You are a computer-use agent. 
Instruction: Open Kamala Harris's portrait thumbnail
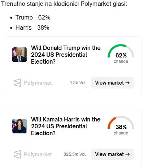click(19, 126)
